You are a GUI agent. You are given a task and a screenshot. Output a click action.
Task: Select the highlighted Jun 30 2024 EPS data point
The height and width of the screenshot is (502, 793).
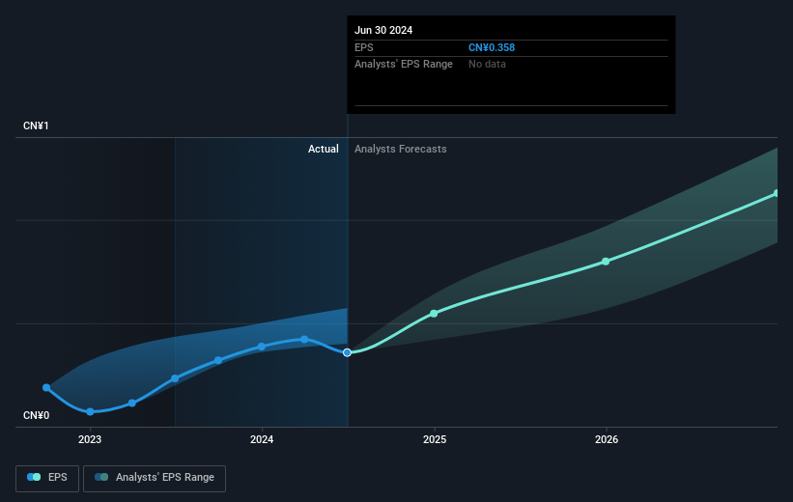point(347,352)
